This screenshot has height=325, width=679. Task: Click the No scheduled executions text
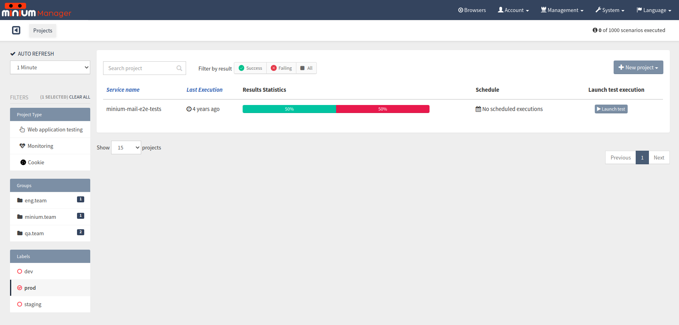click(x=512, y=109)
